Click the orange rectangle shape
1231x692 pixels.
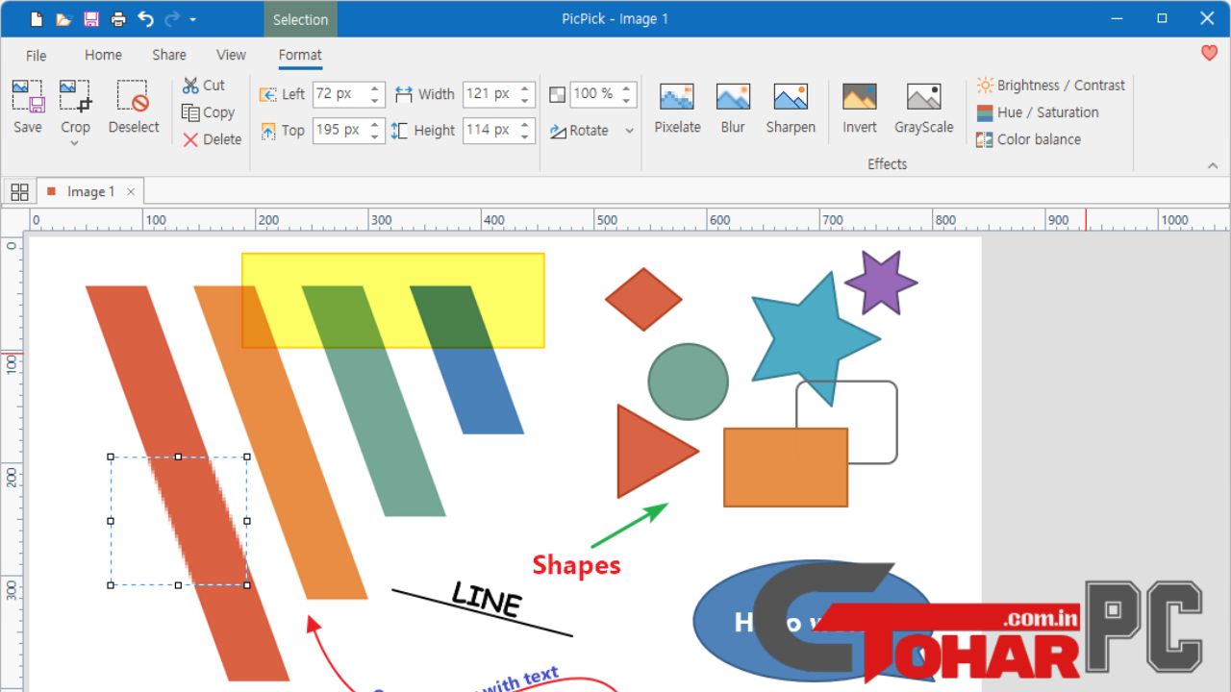(x=786, y=467)
